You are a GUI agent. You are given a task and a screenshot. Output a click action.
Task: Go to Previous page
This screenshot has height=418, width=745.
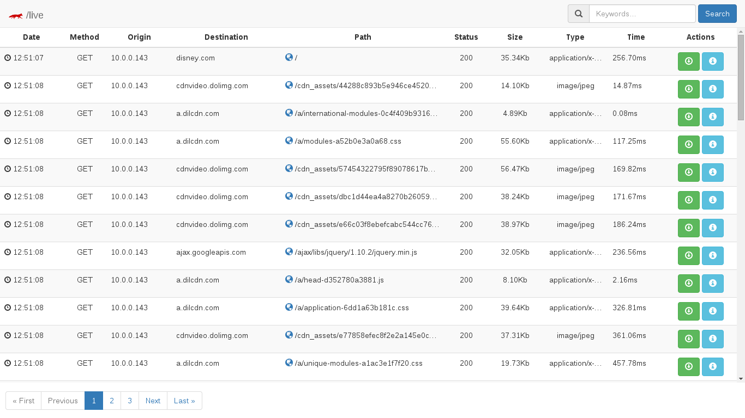(x=63, y=401)
